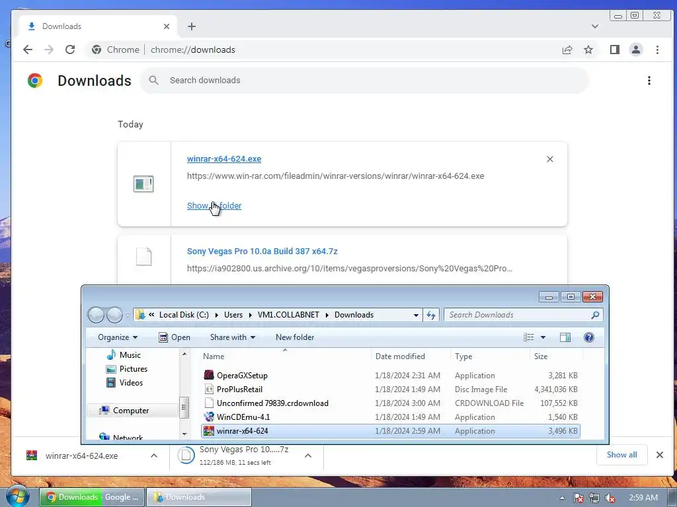Expand options for Sony Vegas Pro in download shelf
Viewport: 677px width, 507px height.
(x=308, y=456)
